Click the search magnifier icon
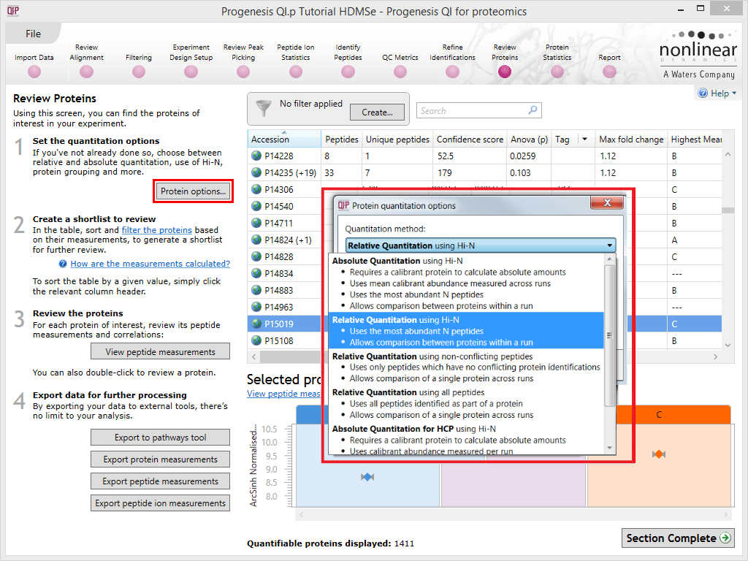Image resolution: width=748 pixels, height=561 pixels. coord(533,110)
